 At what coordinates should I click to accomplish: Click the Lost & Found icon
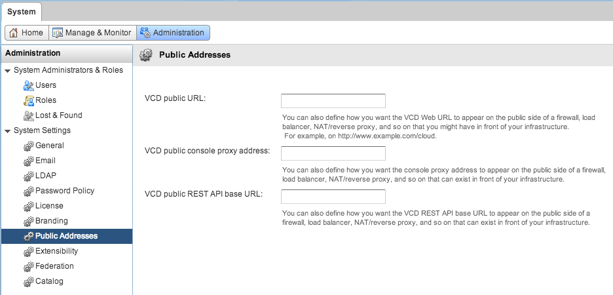tap(28, 115)
